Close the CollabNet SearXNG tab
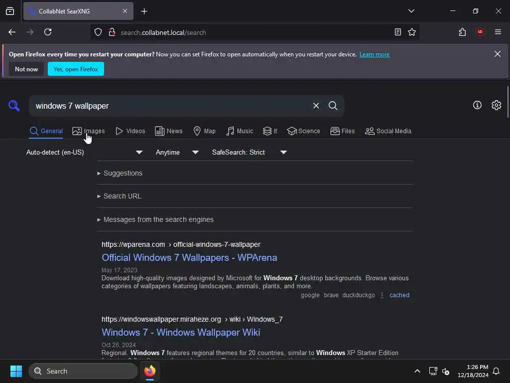This screenshot has height=383, width=510. click(125, 11)
